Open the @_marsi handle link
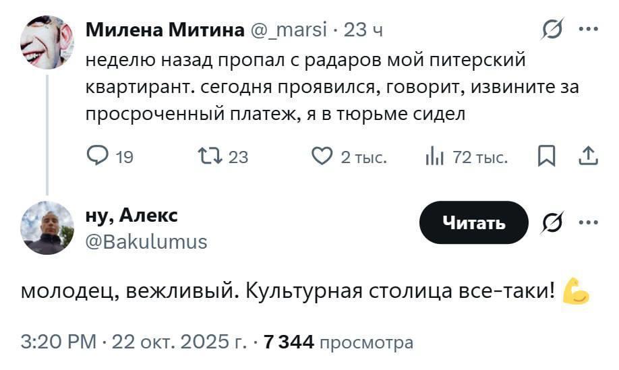This screenshot has width=619, height=370. click(x=289, y=30)
